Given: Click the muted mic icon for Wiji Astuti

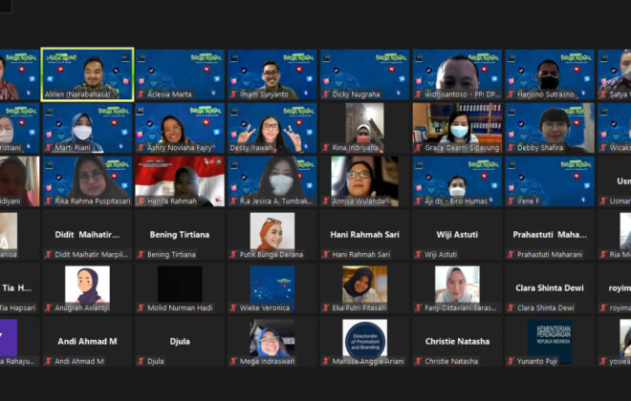Looking at the screenshot, I should [x=419, y=254].
